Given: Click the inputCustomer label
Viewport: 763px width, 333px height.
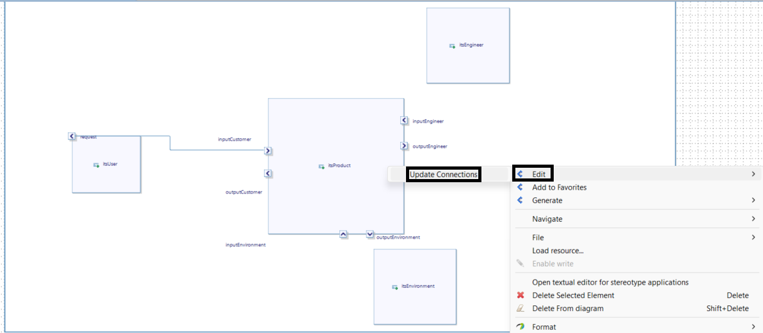Looking at the screenshot, I should [234, 139].
